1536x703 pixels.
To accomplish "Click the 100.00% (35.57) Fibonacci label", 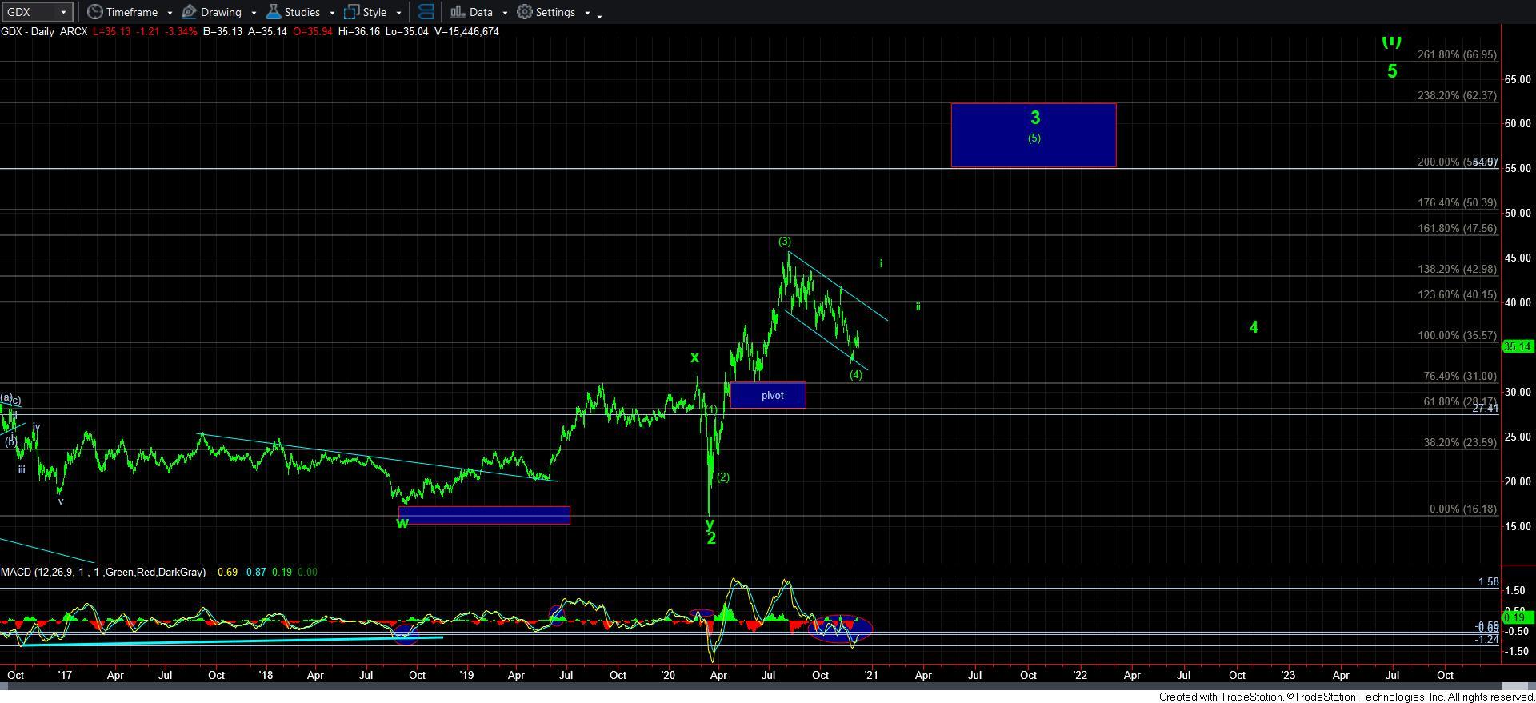I will point(1457,336).
